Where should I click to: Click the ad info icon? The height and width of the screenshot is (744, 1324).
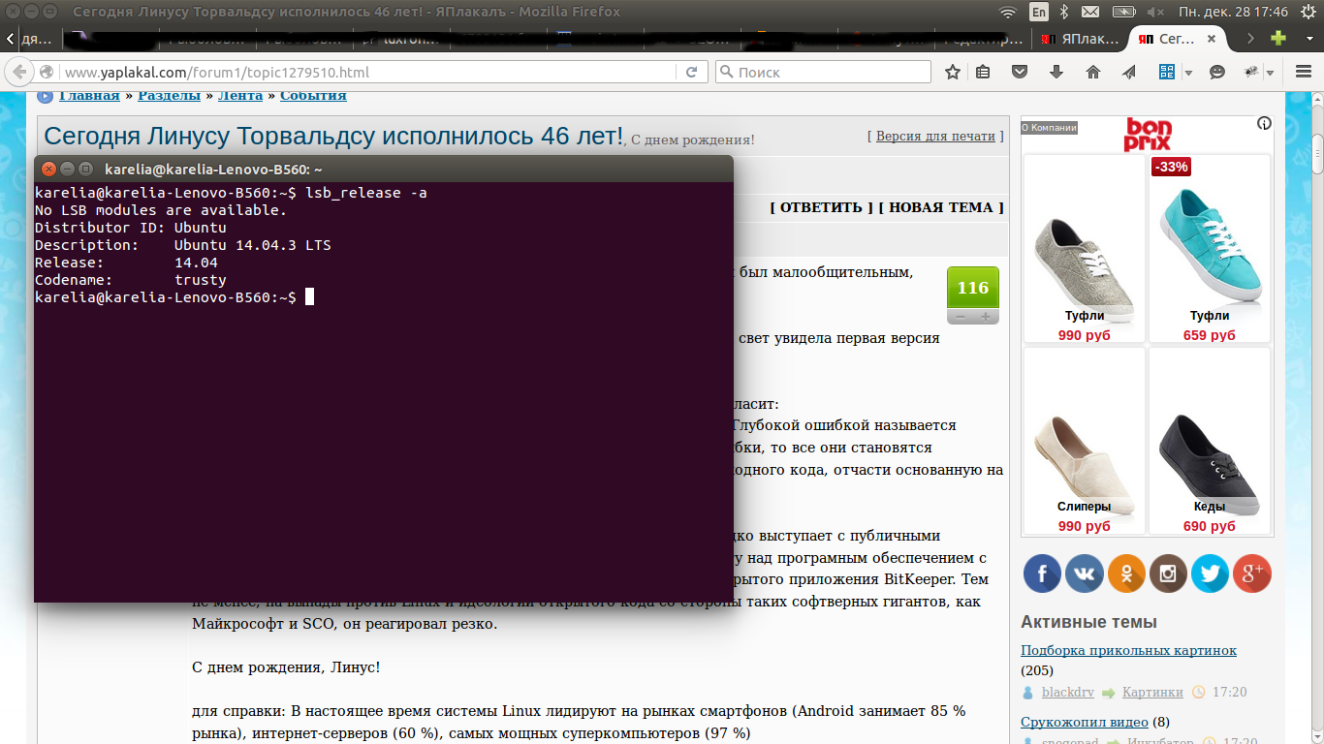click(x=1264, y=124)
